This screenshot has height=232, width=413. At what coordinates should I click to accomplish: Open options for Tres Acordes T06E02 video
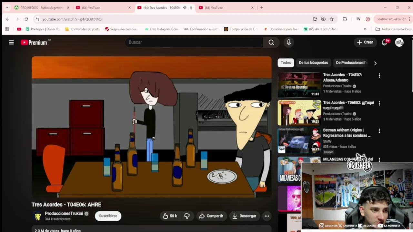tap(379, 103)
